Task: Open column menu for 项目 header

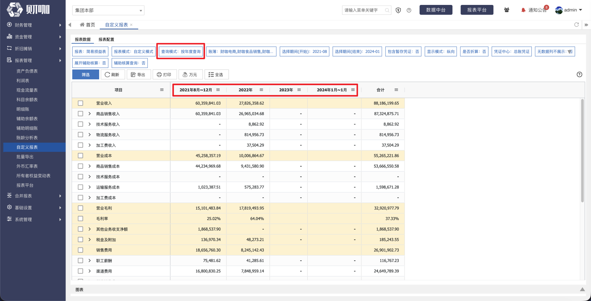Action: (162, 90)
